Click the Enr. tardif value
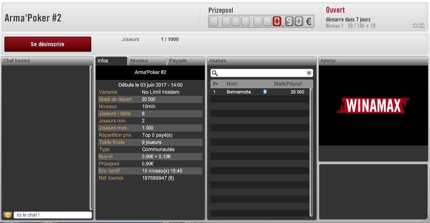The height and width of the screenshot is (223, 430). (x=162, y=171)
